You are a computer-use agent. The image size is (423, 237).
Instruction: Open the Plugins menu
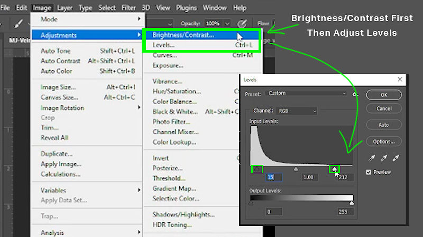186,8
